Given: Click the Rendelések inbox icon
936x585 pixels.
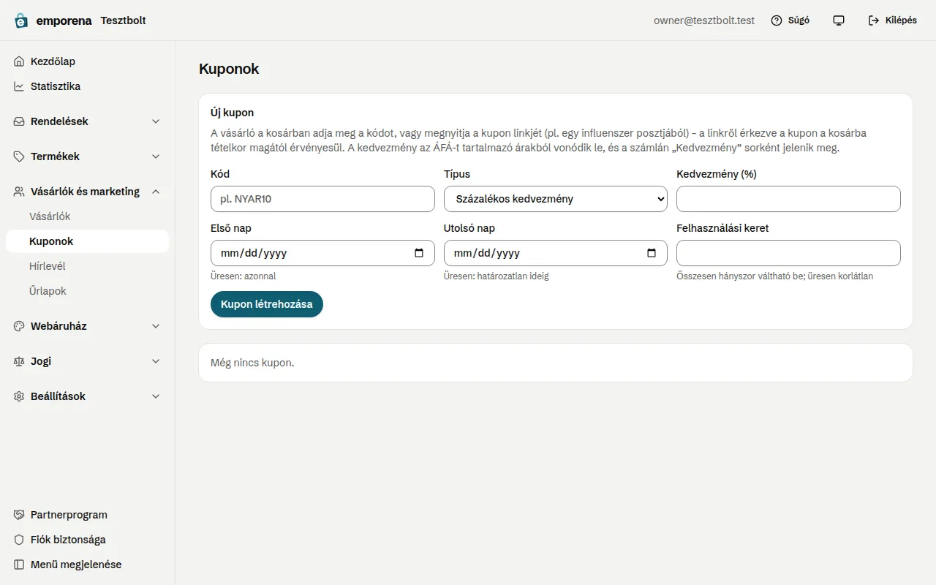Looking at the screenshot, I should pos(19,121).
